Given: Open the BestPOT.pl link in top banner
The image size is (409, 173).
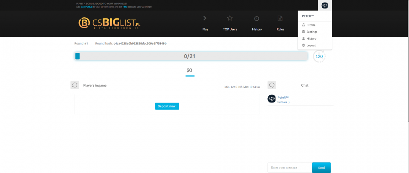Looking at the screenshot, I should (x=87, y=7).
